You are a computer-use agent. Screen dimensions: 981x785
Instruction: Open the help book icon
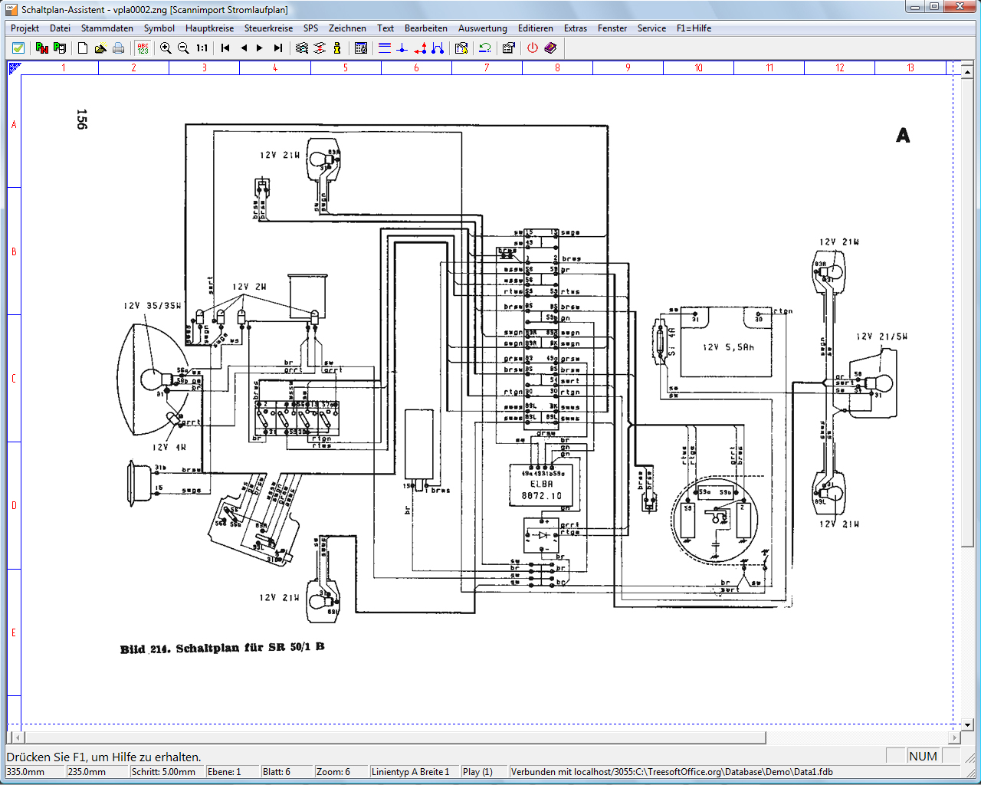click(550, 48)
